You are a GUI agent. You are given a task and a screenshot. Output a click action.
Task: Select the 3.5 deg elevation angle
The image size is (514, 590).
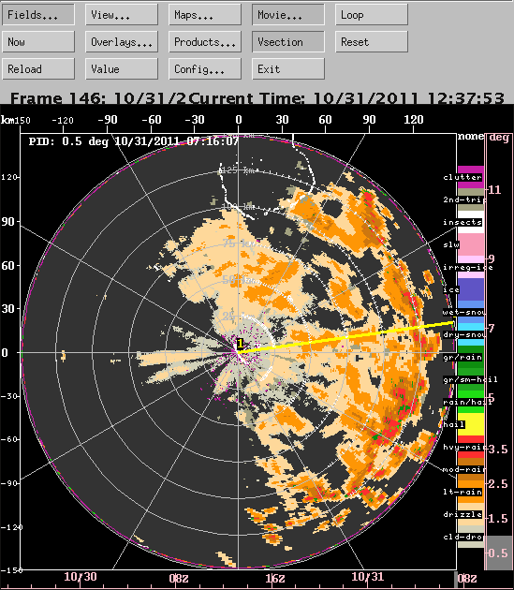click(x=498, y=450)
